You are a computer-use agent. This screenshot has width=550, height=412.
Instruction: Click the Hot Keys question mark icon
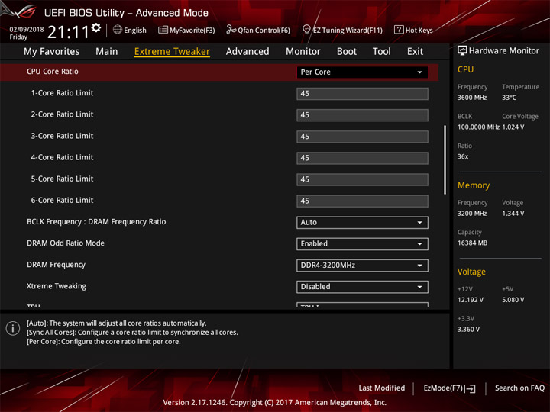click(x=399, y=30)
